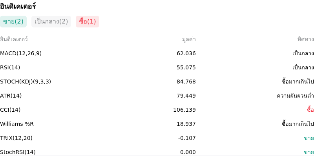Select the เป็นกลาง(2) filter chip

pos(51,22)
